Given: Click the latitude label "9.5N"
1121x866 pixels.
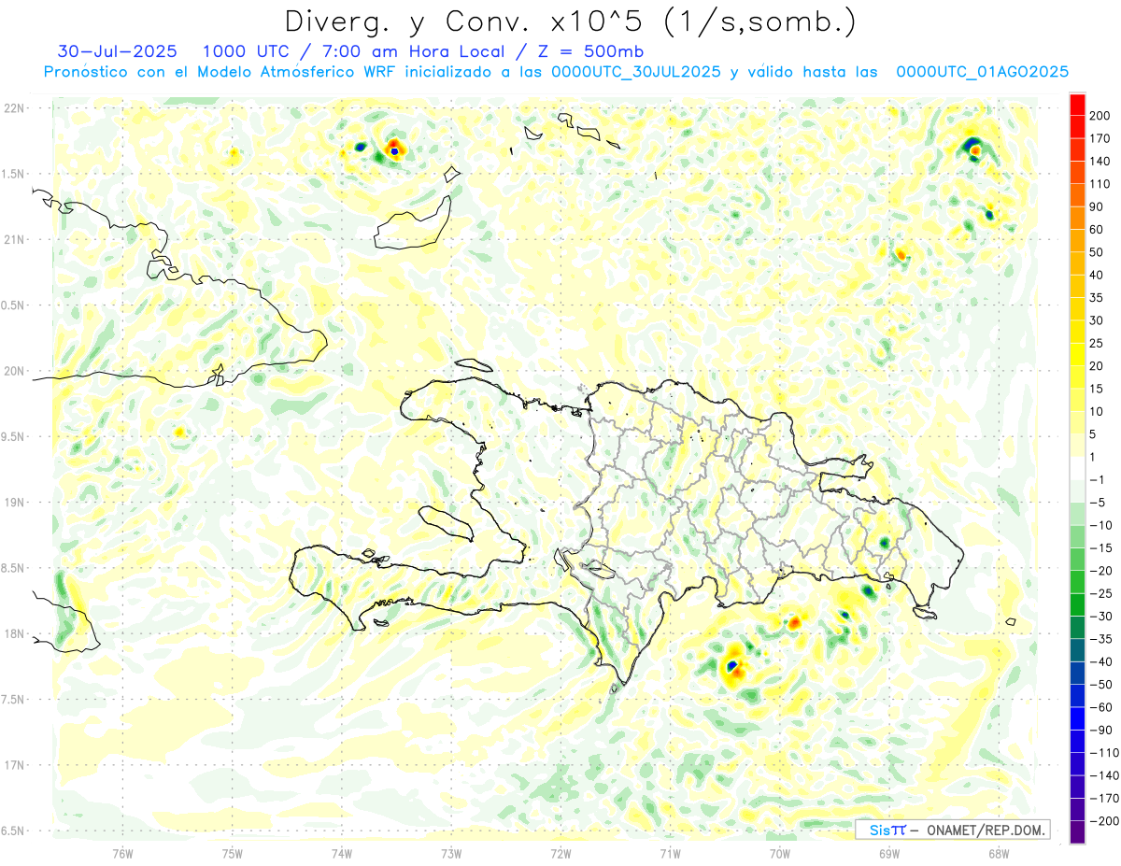Looking at the screenshot, I should 14,437.
